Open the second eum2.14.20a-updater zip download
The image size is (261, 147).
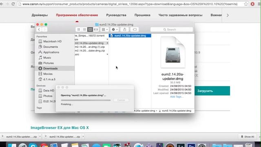(63, 137)
